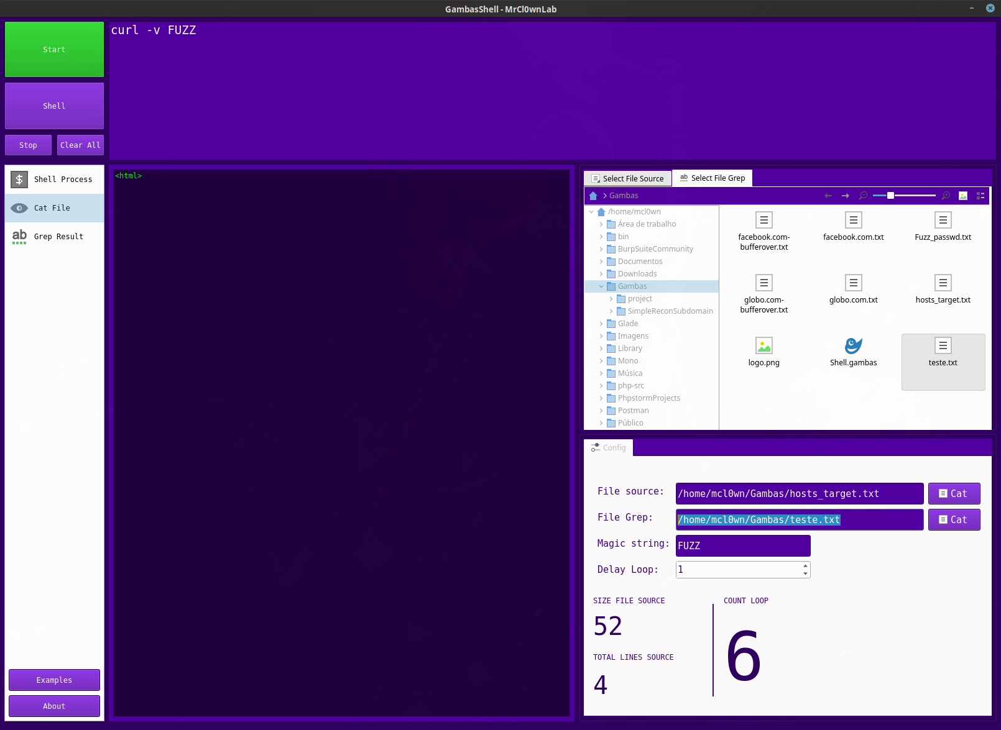Decrease Delay Loop with down arrow
Screen dimensions: 1001x730
(x=806, y=573)
